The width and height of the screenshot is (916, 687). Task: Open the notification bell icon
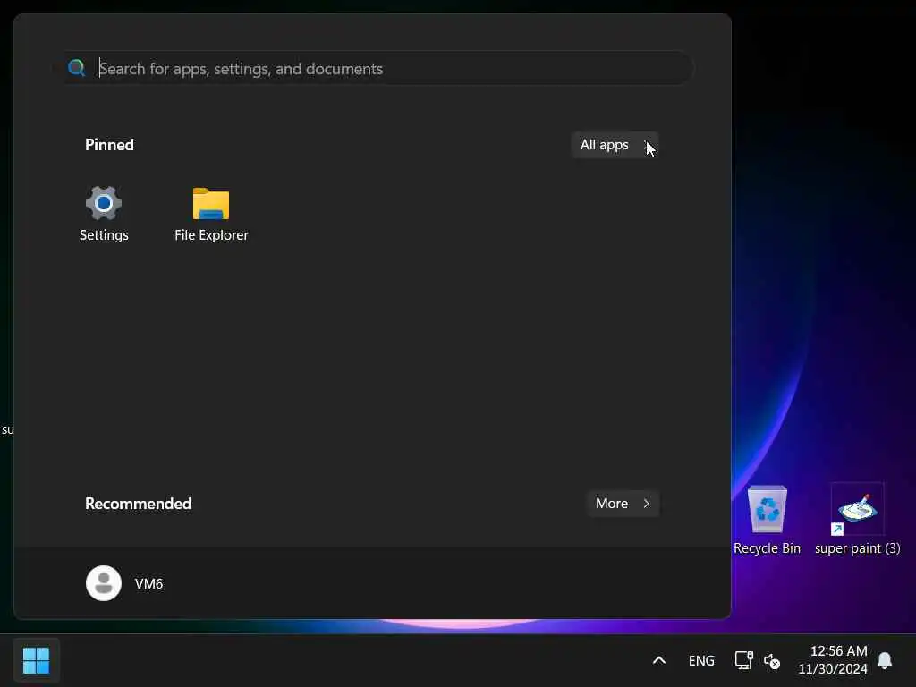coord(885,661)
